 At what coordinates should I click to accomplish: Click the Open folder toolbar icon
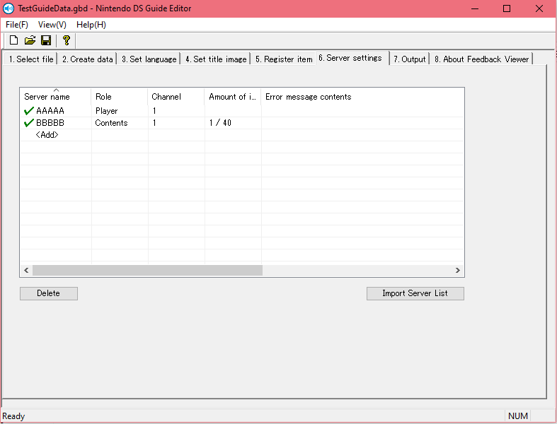click(x=30, y=40)
